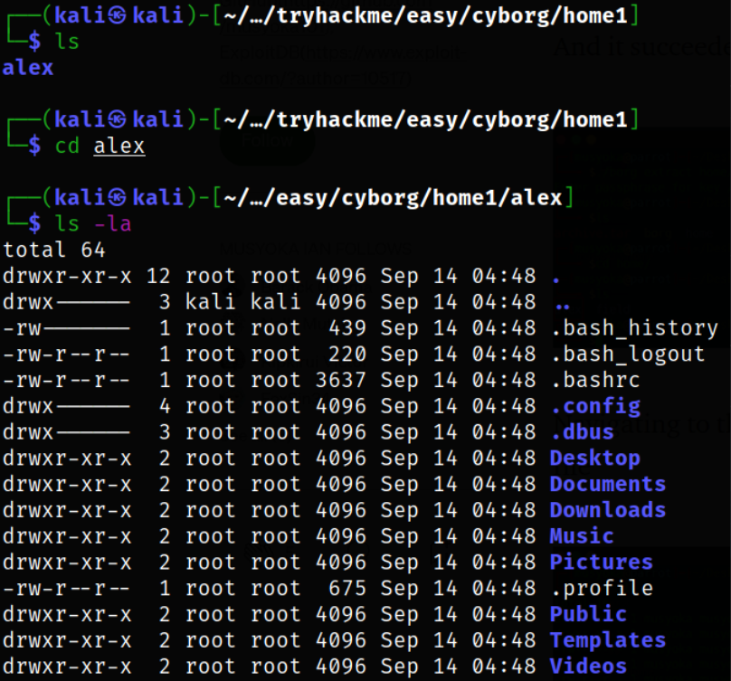Viewport: 731px width, 681px height.
Task: Select the .config directory name
Action: pos(595,406)
